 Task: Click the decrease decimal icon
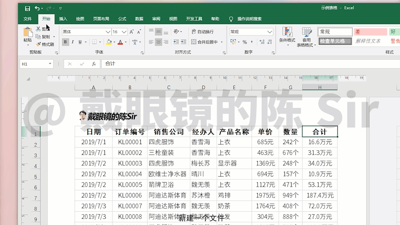270,42
